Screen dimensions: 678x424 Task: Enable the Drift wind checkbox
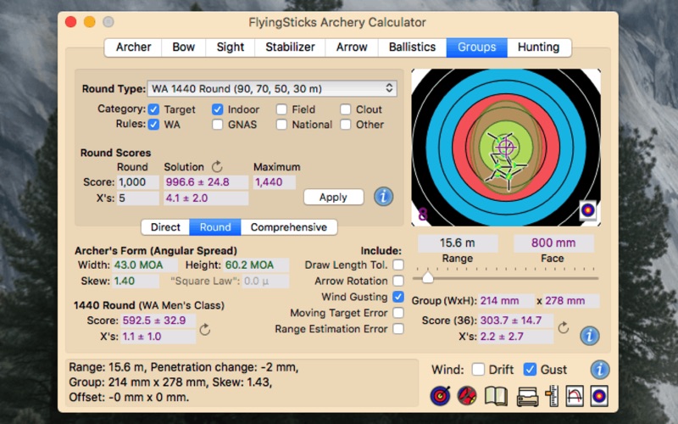pos(478,370)
